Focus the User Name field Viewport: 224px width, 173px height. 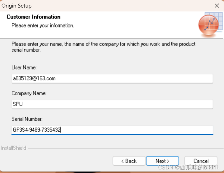pyautogui.click(x=112, y=78)
